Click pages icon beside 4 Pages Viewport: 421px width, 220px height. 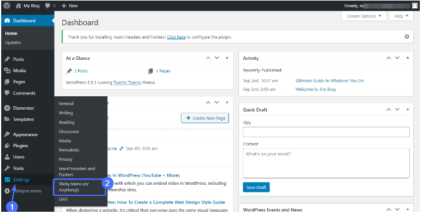(150, 71)
